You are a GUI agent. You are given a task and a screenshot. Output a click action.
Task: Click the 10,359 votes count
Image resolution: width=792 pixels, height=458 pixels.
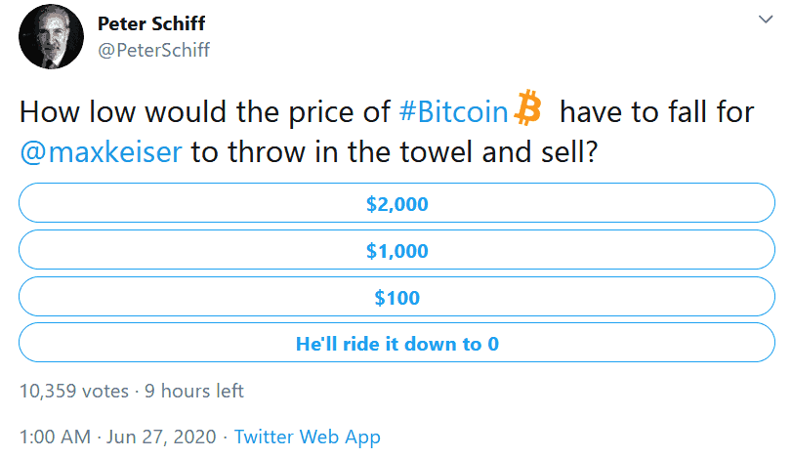point(74,391)
